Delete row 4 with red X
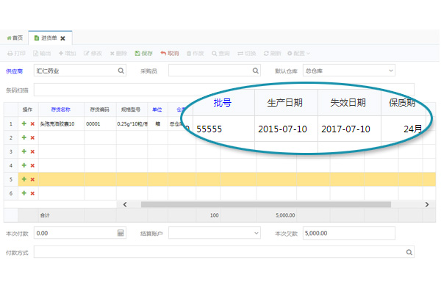 32,165
